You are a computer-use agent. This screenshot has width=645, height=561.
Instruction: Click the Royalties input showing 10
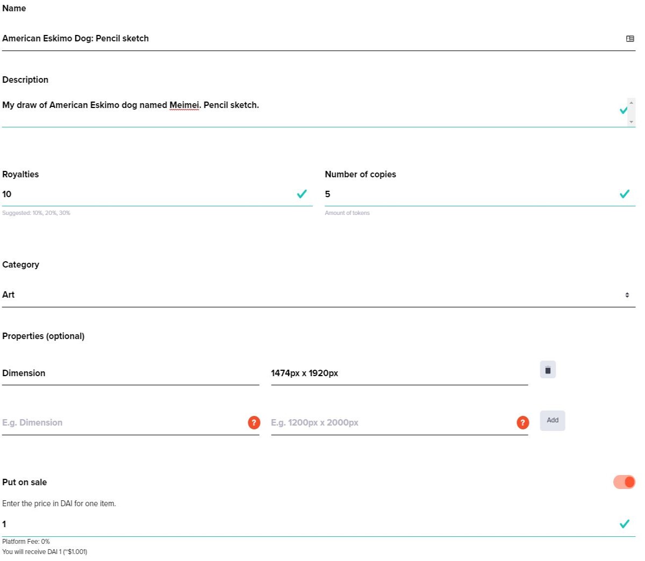click(149, 194)
